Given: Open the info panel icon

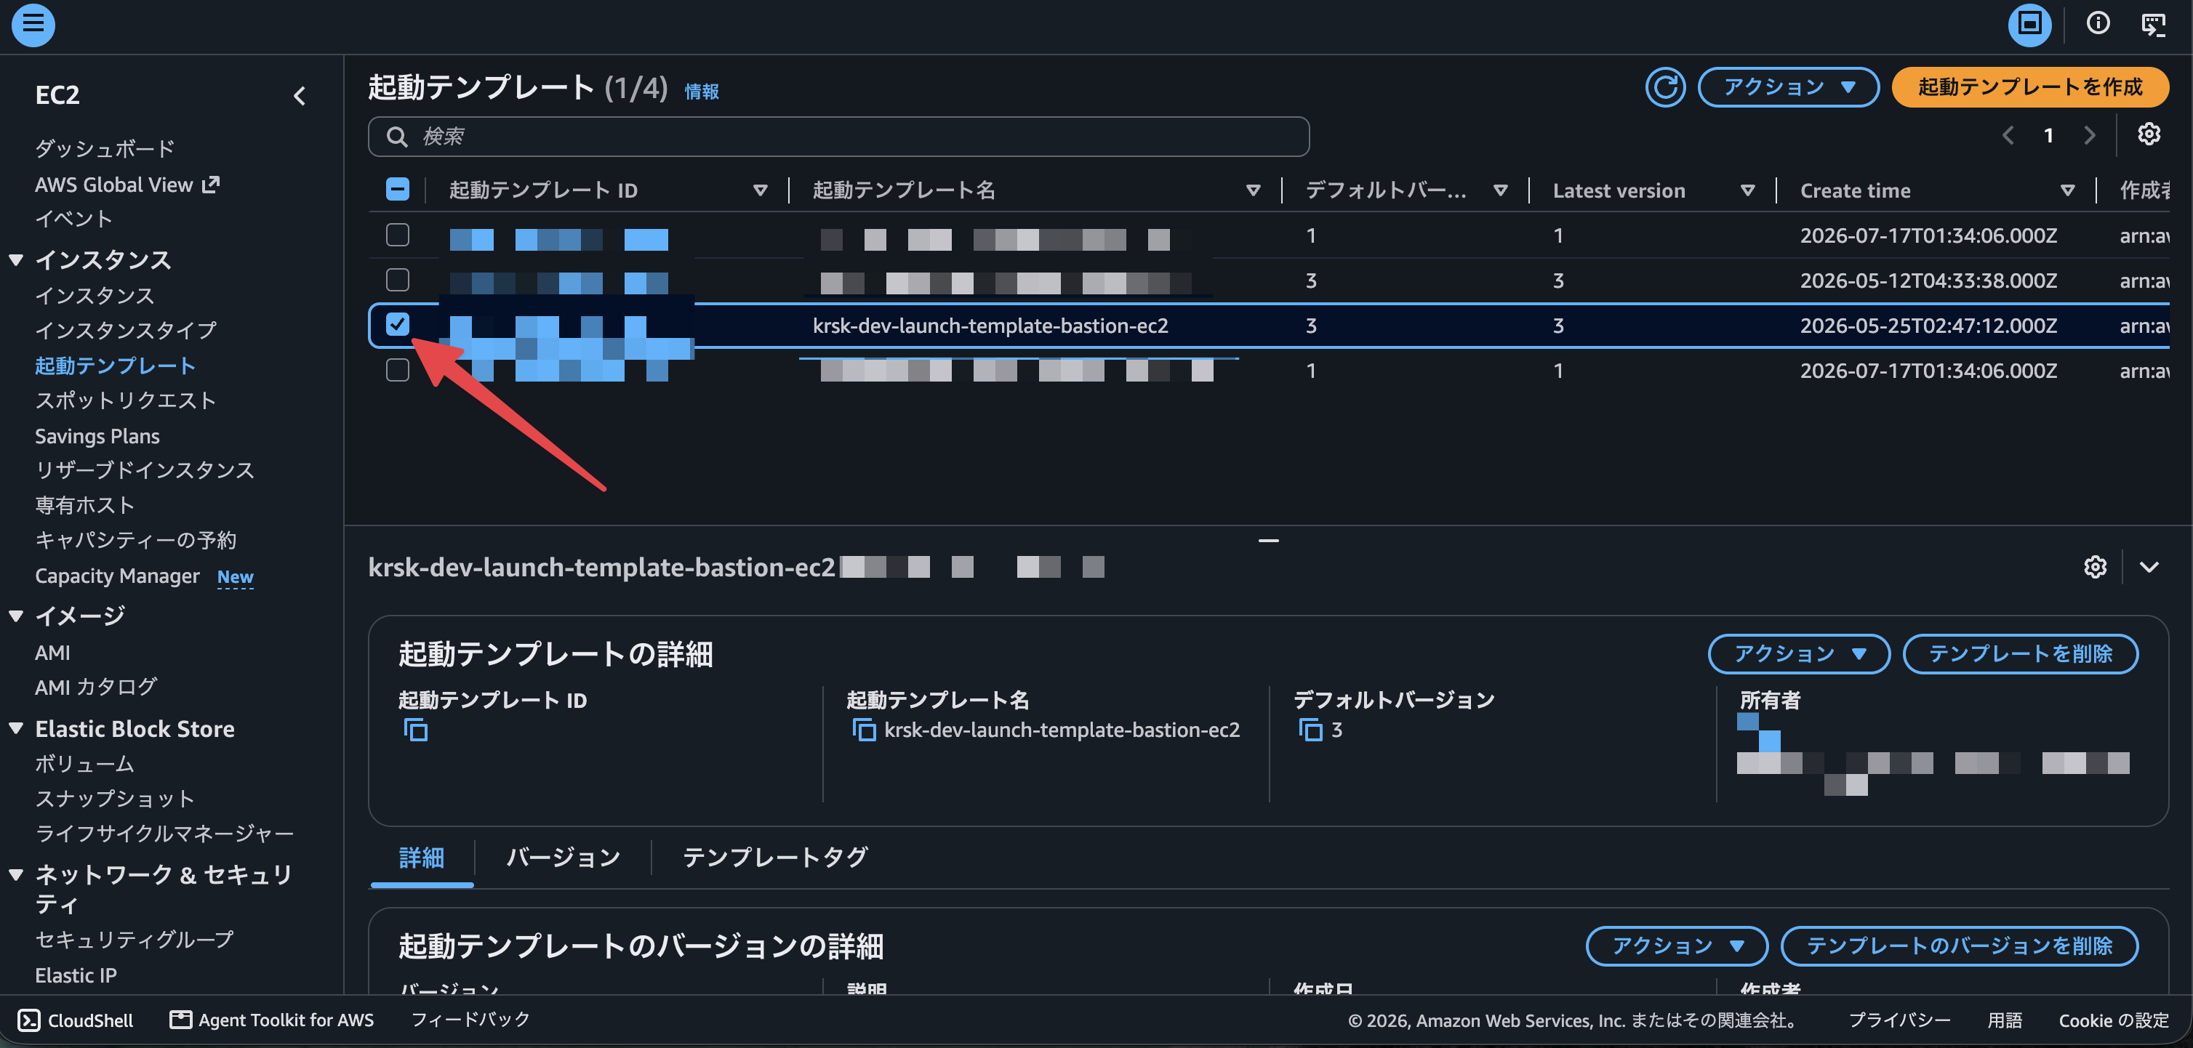Looking at the screenshot, I should point(2098,24).
